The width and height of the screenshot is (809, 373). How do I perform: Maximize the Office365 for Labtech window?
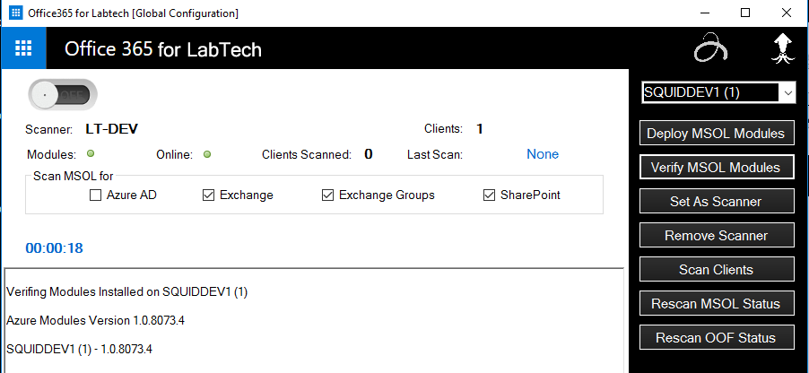[x=745, y=13]
